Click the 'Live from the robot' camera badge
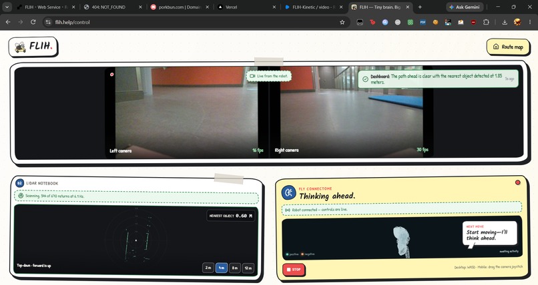This screenshot has width=538, height=285. pyautogui.click(x=268, y=76)
